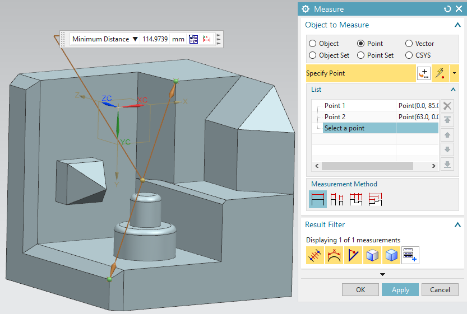Viewport: 467px width, 314px height.
Task: Reset the Measure dialog with the reset icon
Action: (x=447, y=9)
